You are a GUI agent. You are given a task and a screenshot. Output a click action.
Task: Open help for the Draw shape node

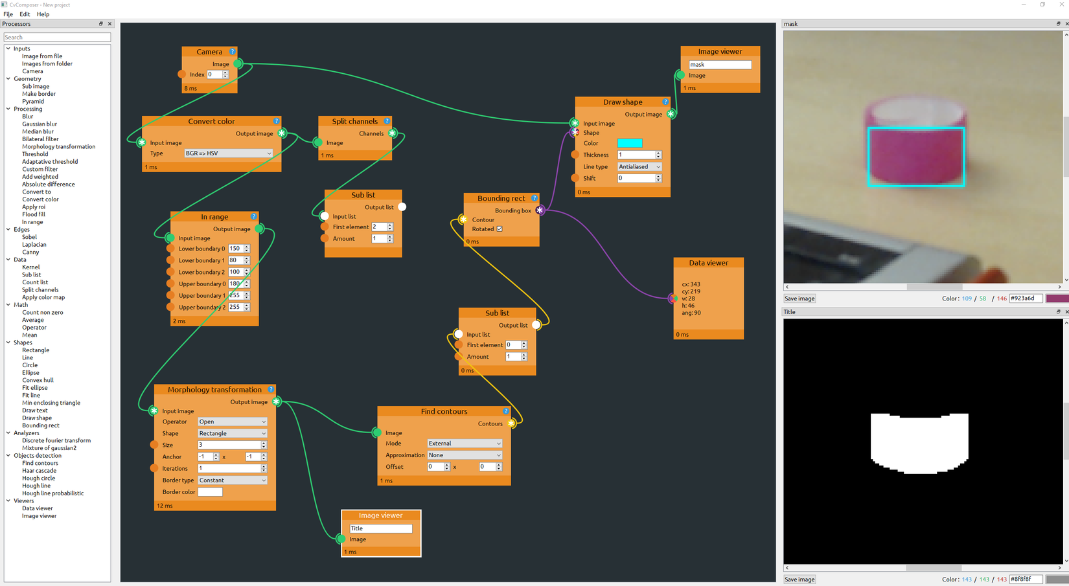pos(665,102)
